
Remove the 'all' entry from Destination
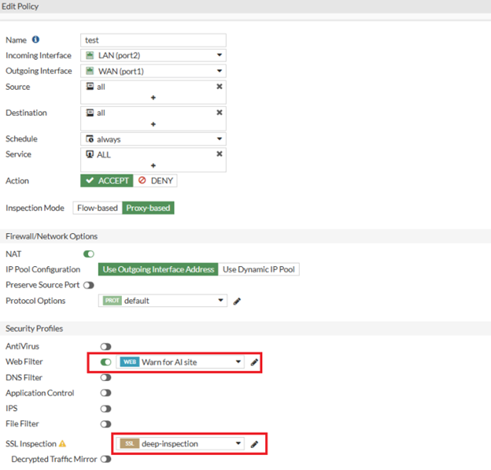tap(220, 113)
